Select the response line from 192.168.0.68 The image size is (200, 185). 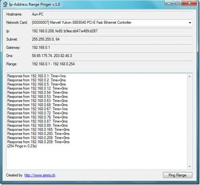coord(37,105)
